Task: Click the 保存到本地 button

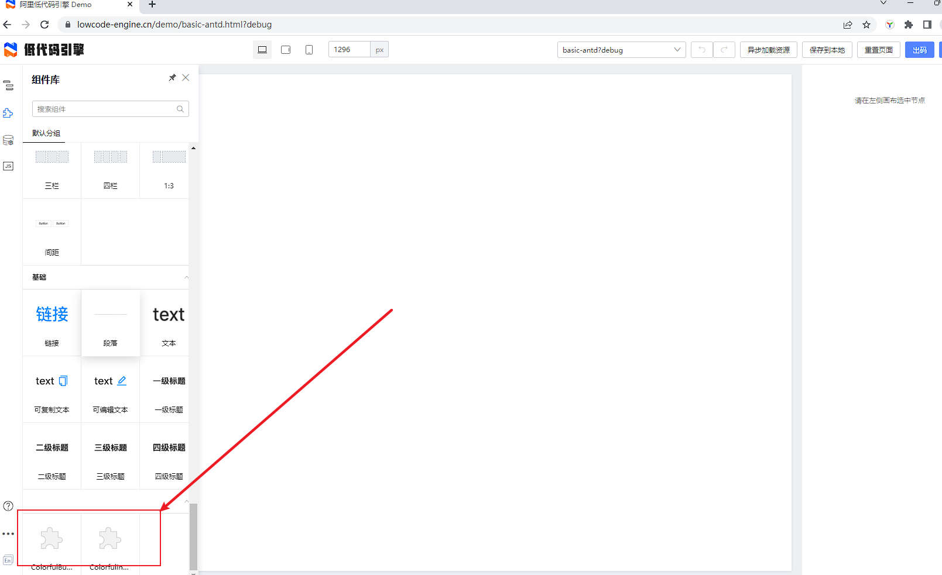Action: (827, 50)
